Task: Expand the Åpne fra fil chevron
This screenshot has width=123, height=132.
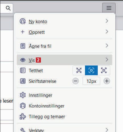Action: [x=107, y=46]
